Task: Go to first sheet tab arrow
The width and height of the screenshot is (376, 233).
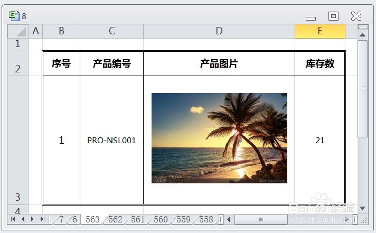Action: (x=13, y=219)
